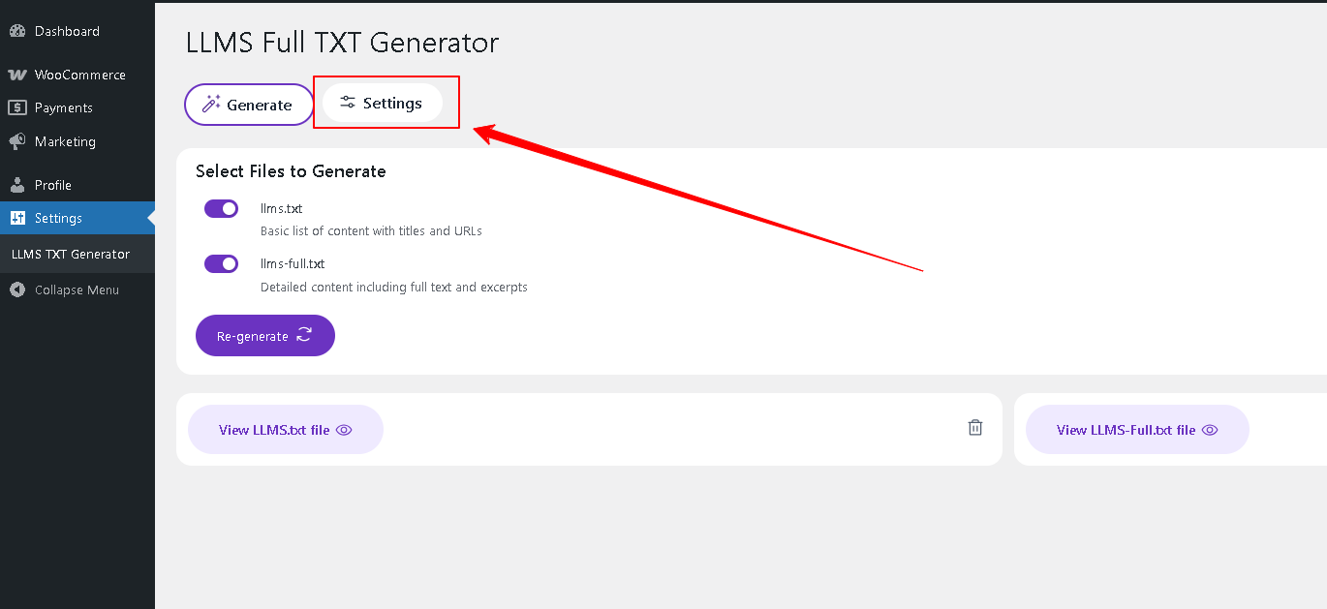Image resolution: width=1327 pixels, height=609 pixels.
Task: Click the Dashboard gauge icon
Action: (16, 31)
